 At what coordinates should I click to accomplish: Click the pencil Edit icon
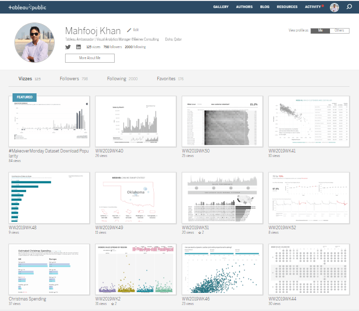point(129,30)
